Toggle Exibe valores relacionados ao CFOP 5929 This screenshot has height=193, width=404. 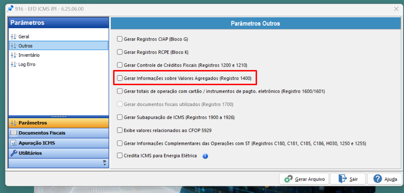pyautogui.click(x=120, y=130)
